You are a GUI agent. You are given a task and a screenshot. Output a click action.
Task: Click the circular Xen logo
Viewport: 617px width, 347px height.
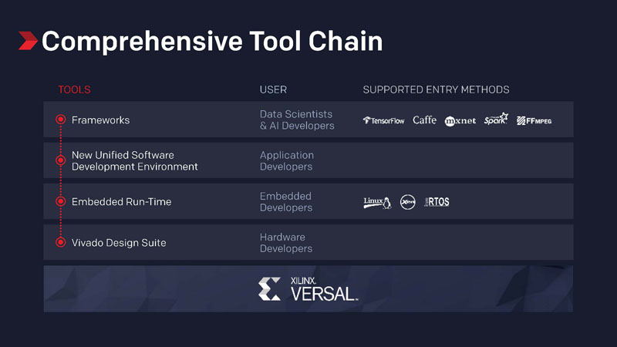click(408, 202)
